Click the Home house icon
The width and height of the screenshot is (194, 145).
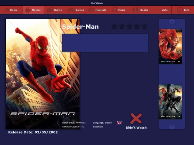[x=7, y=10]
